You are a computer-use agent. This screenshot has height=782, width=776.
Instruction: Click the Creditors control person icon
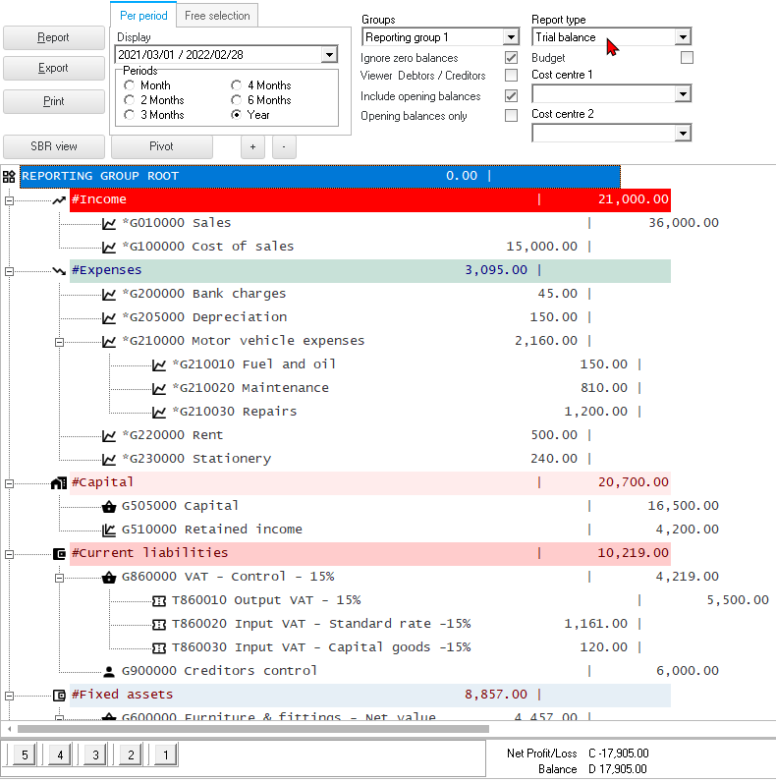point(109,672)
